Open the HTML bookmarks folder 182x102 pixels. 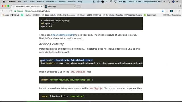97,15
